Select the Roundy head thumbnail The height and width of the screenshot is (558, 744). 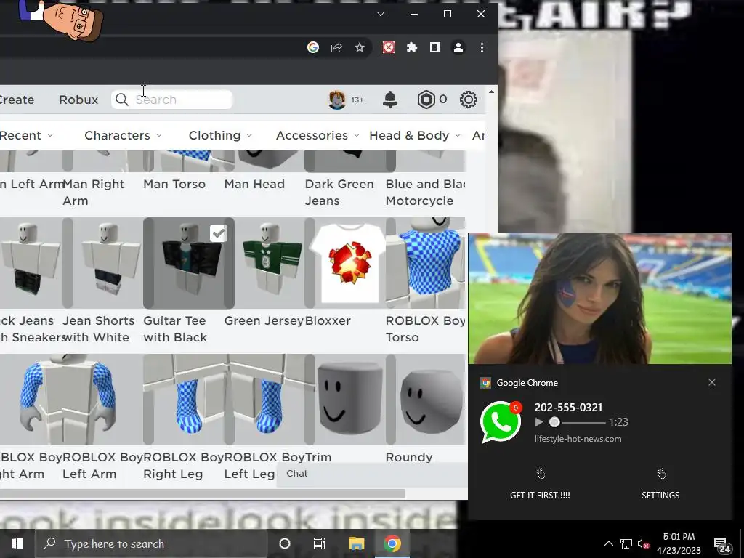coord(426,400)
